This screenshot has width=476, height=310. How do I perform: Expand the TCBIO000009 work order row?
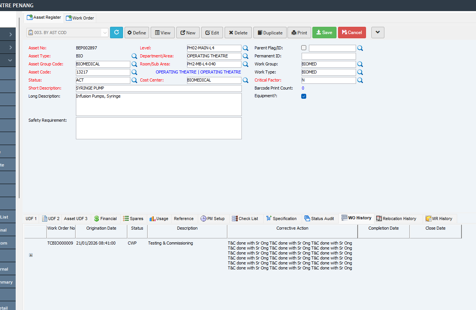(x=31, y=255)
